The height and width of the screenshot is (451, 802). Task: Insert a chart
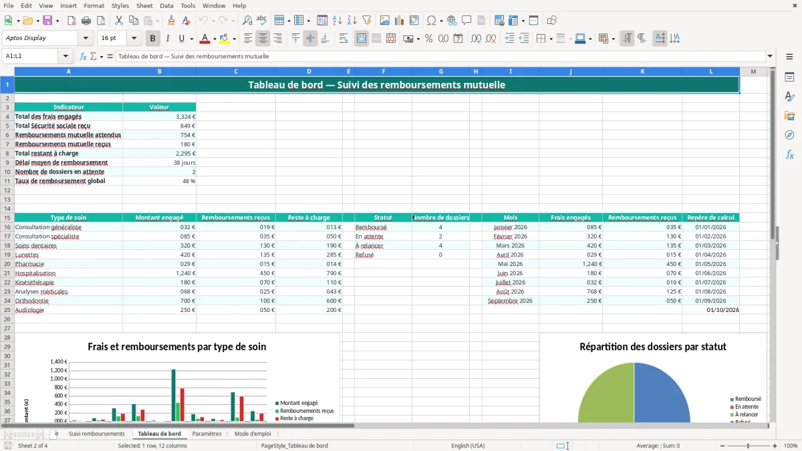tap(400, 21)
